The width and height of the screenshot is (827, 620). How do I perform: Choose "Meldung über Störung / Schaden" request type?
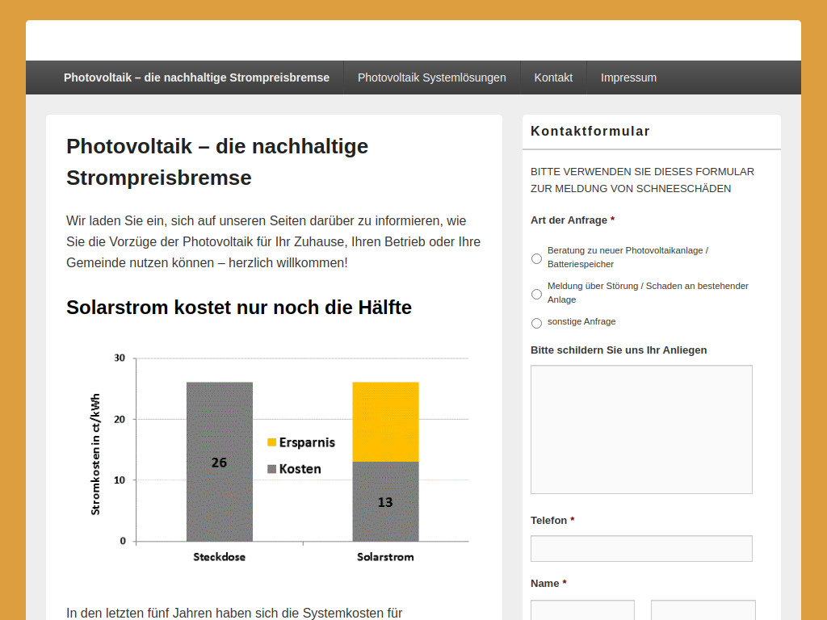[536, 293]
